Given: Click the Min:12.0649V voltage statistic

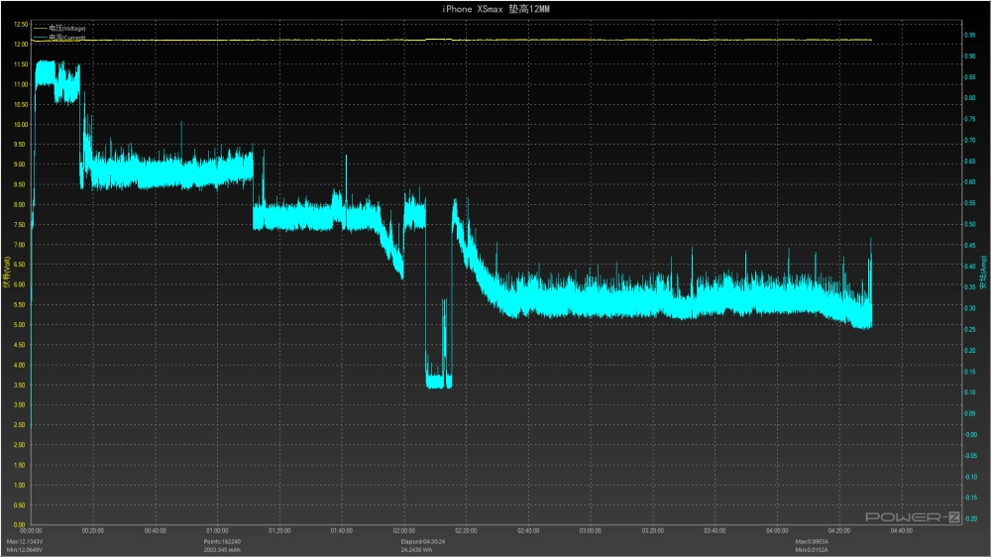Looking at the screenshot, I should [x=25, y=550].
